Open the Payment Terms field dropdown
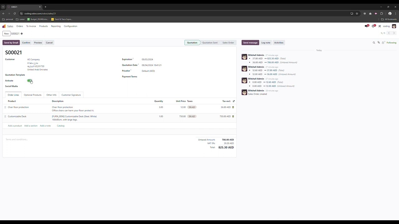This screenshot has height=224, width=399. click(x=187, y=77)
